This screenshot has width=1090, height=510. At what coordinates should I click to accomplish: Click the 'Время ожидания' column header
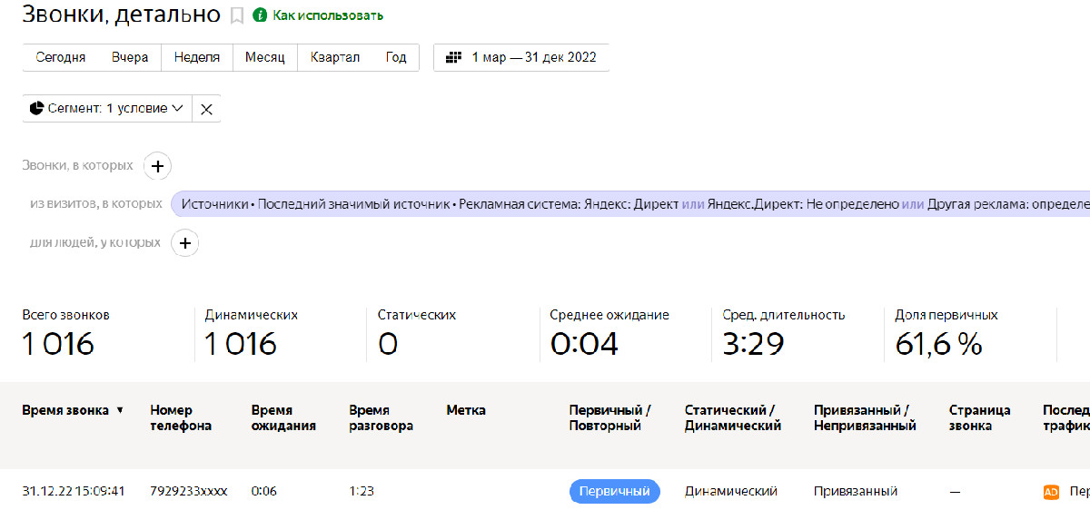coord(283,418)
